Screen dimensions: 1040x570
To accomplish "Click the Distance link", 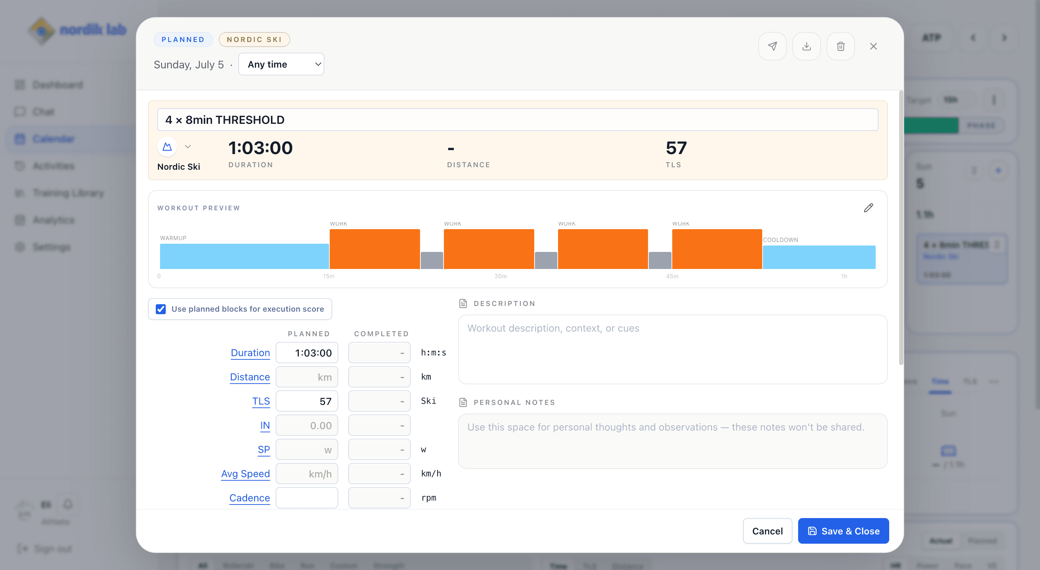I will (250, 377).
